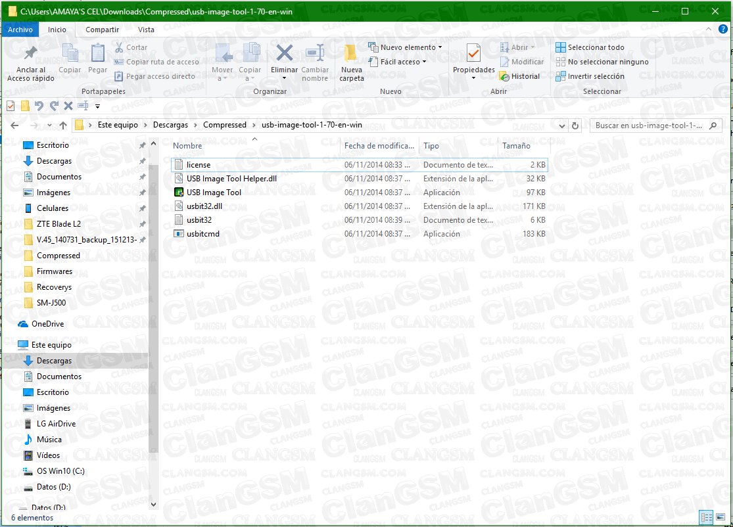Click the quick access delete icon
The image size is (733, 527).
[x=68, y=106]
